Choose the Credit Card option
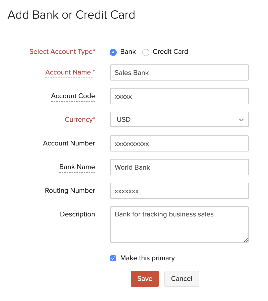This screenshot has width=268, height=301. (x=146, y=52)
